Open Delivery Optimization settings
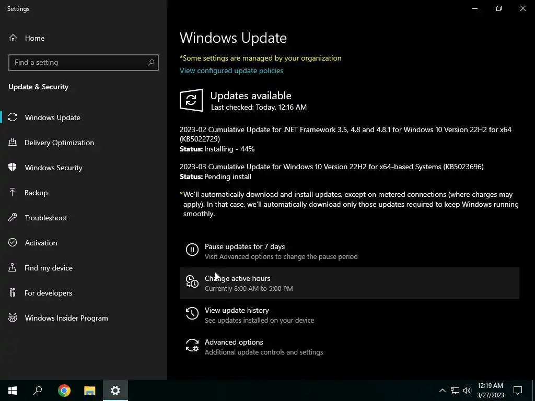 pyautogui.click(x=84, y=143)
